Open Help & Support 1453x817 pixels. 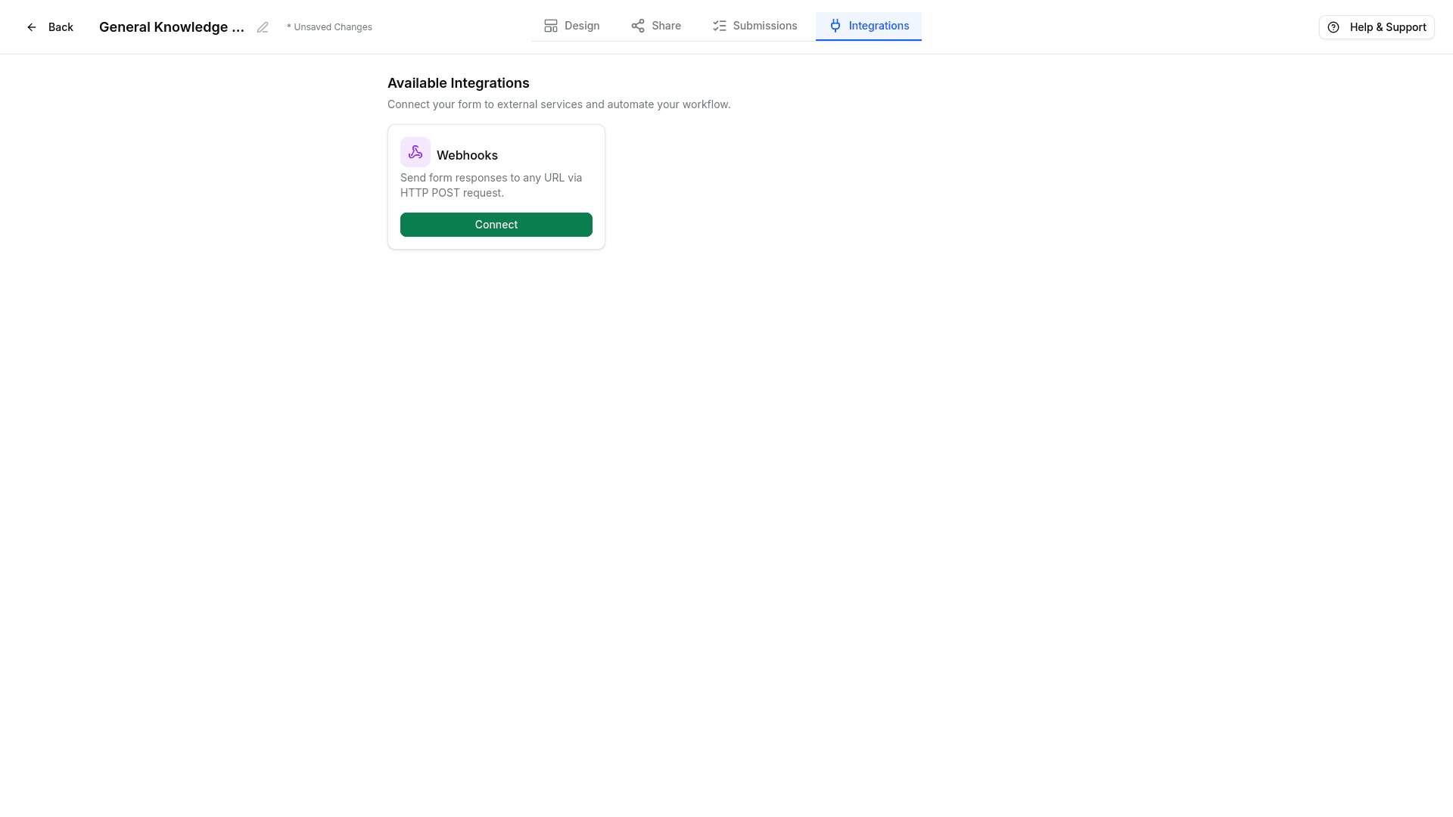(x=1377, y=26)
